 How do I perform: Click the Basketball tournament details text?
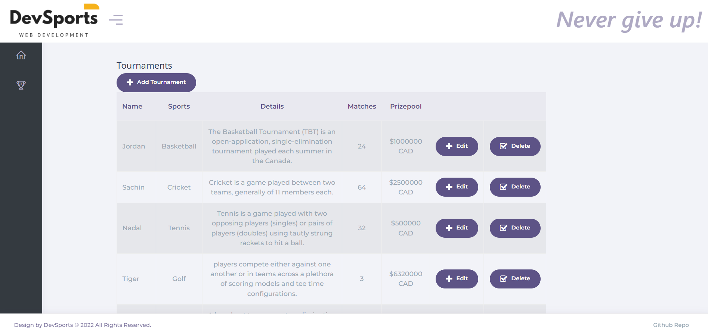[x=272, y=146]
